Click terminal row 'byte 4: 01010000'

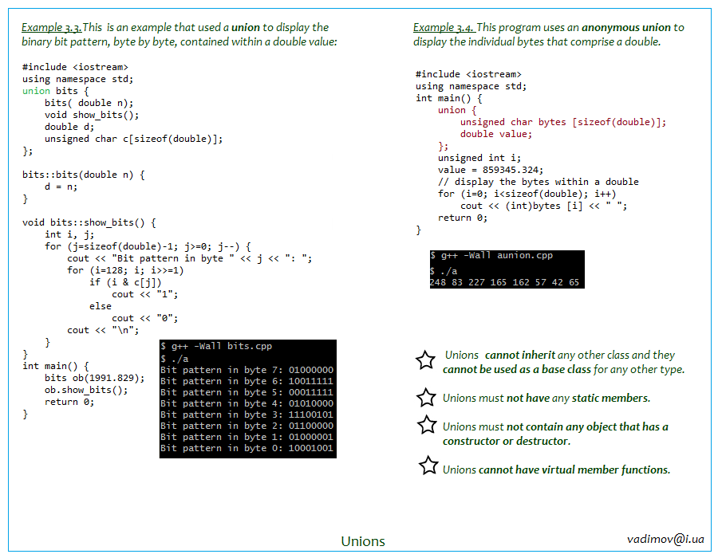point(247,403)
